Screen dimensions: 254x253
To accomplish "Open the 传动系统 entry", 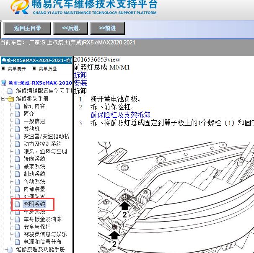I will pyautogui.click(x=34, y=182).
